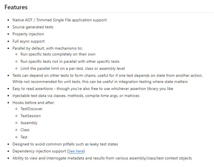This screenshot has height=167, width=214.
Task: Click the "Injectable test data" bullet
Action: pyautogui.click(x=76, y=96)
